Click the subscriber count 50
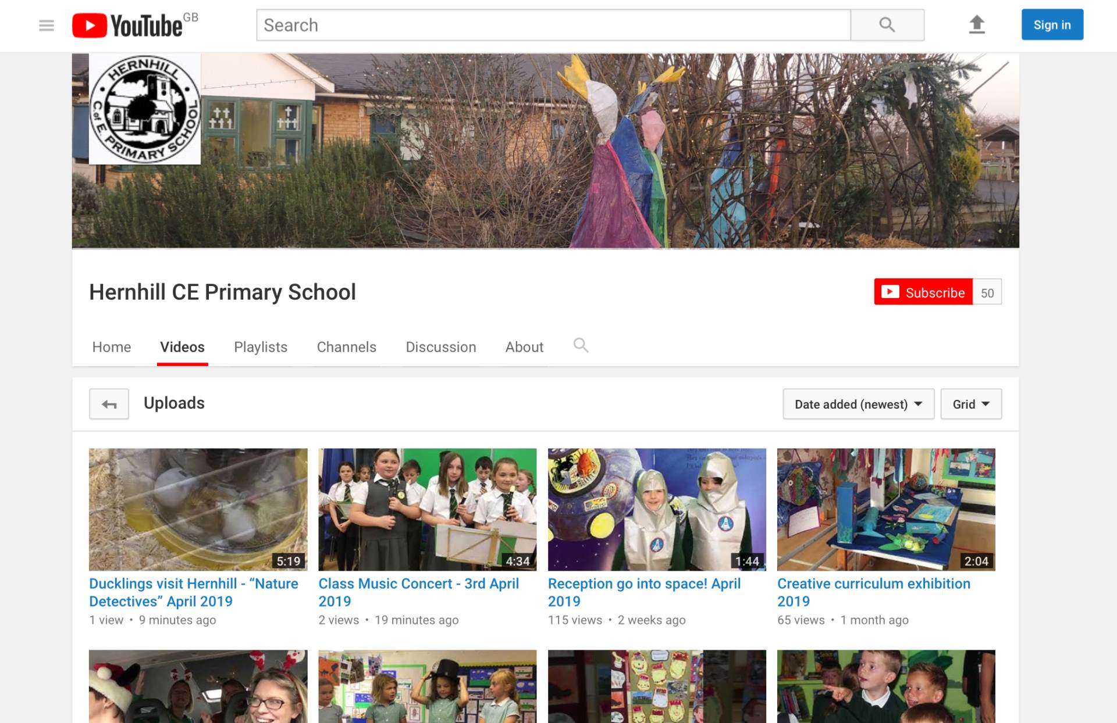The height and width of the screenshot is (723, 1117). pyautogui.click(x=987, y=292)
